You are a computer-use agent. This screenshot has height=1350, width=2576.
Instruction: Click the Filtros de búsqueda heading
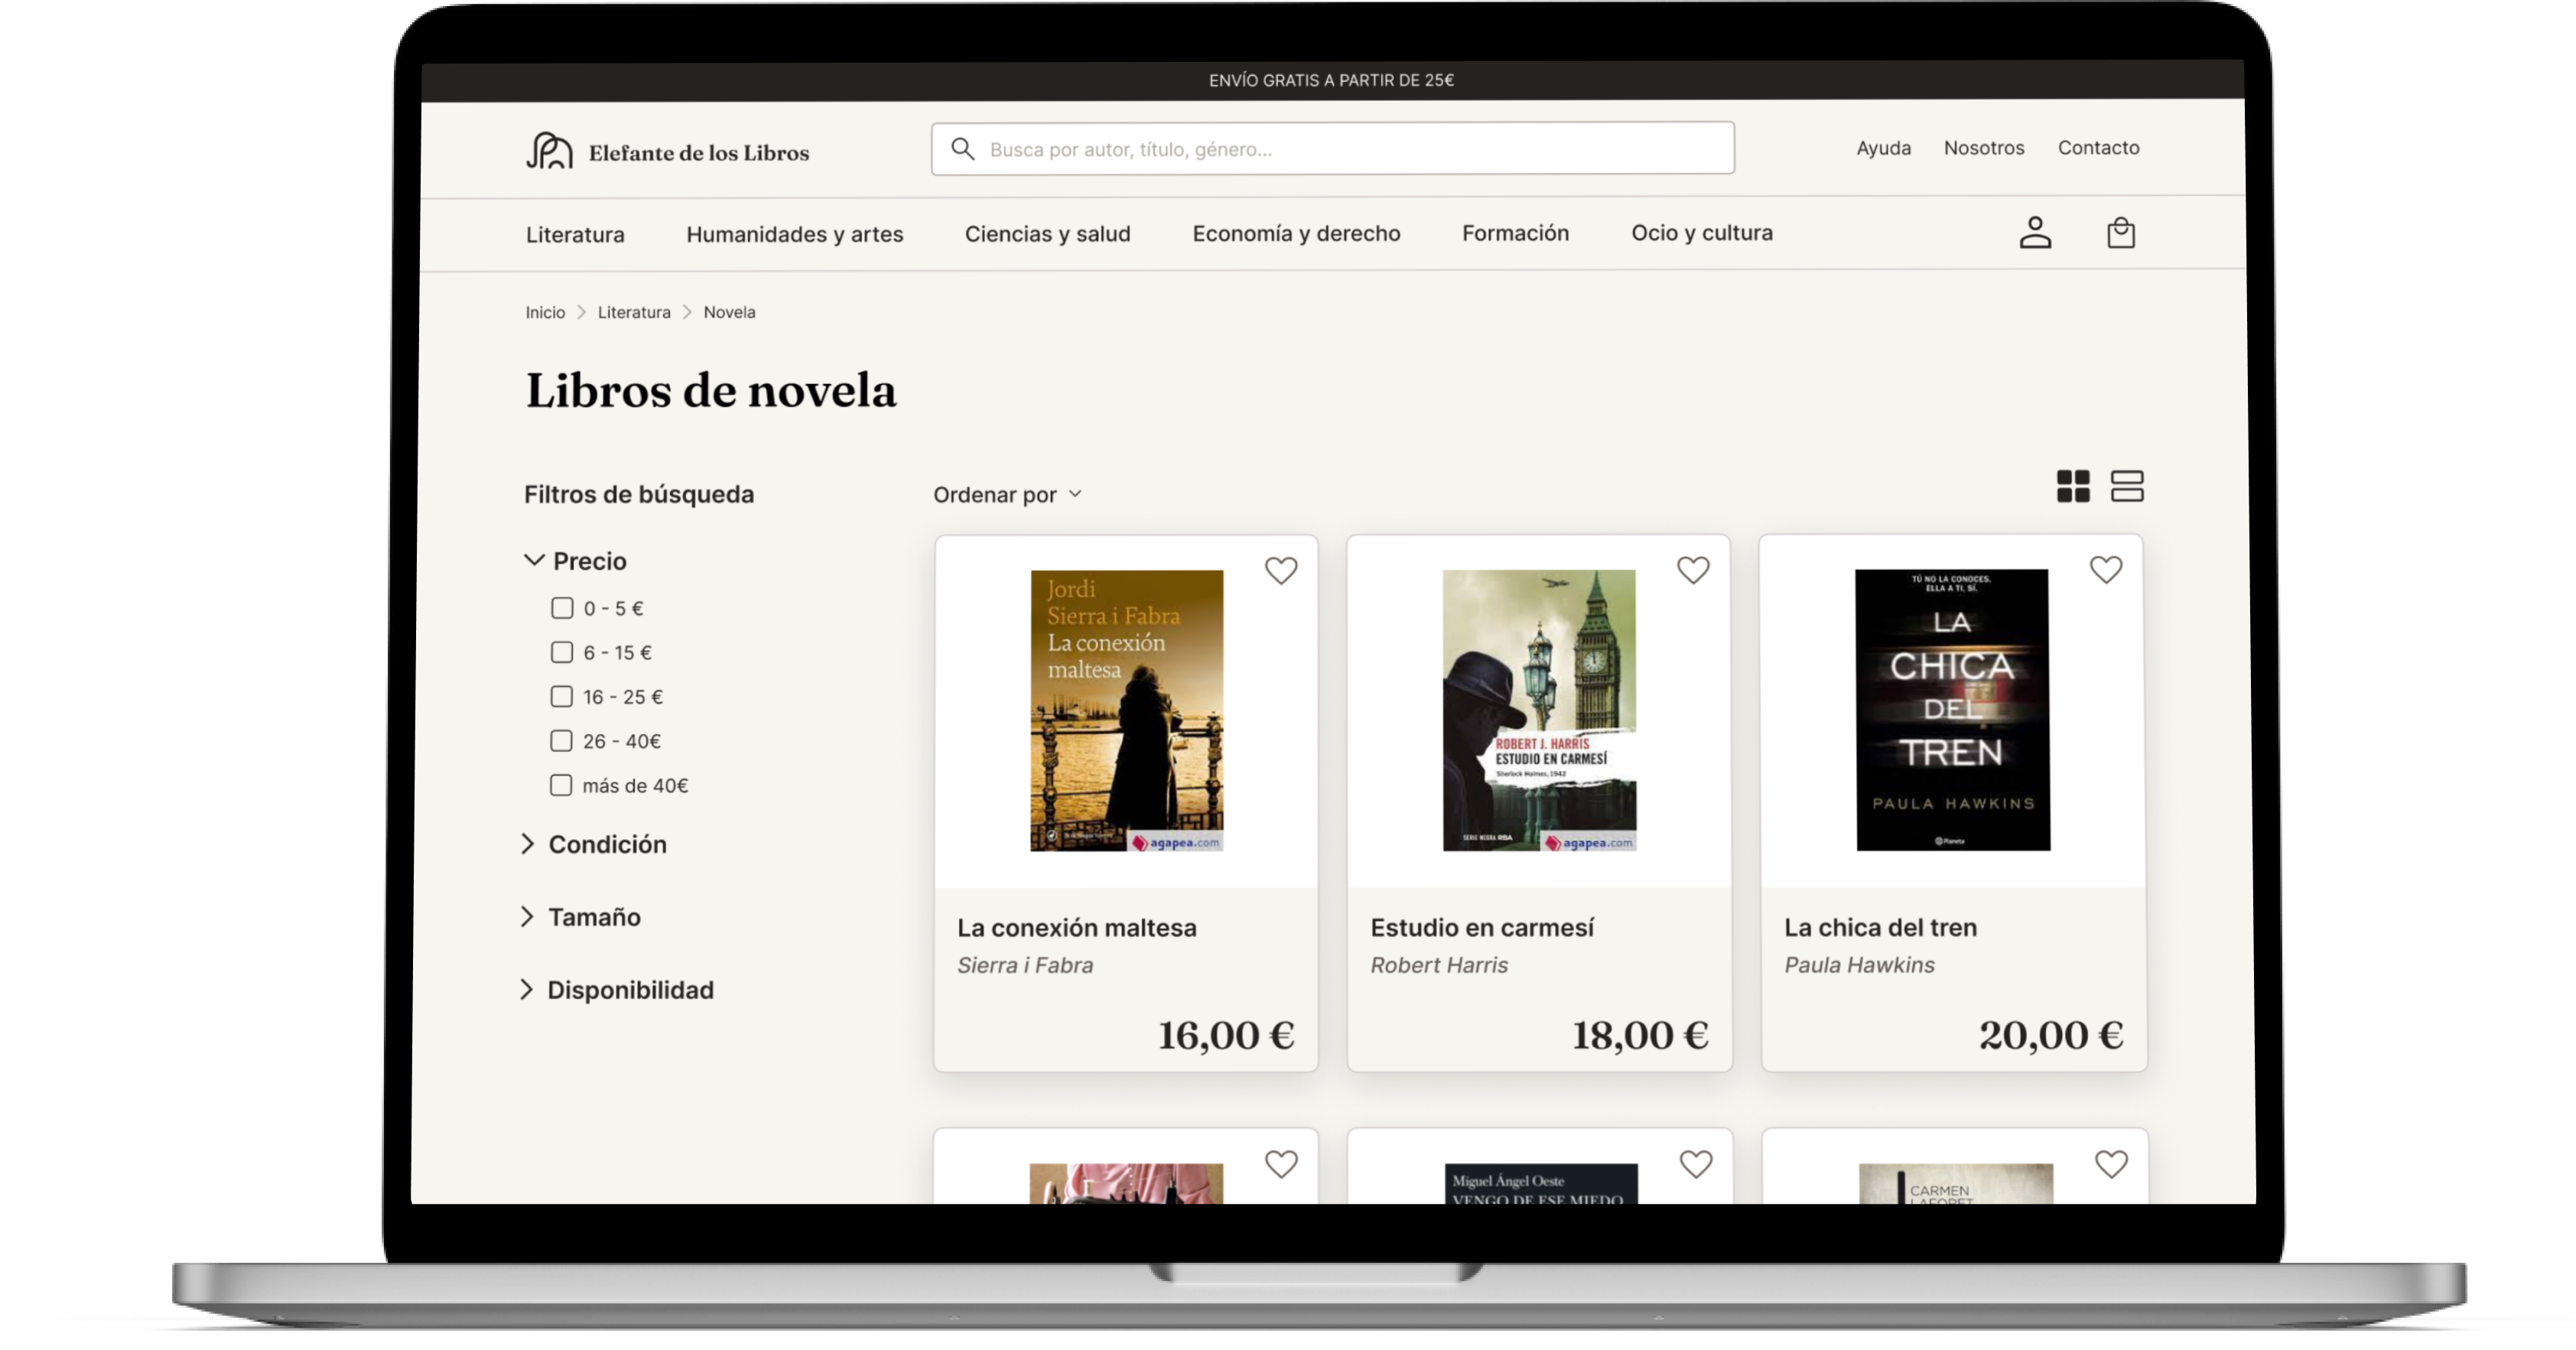click(639, 494)
